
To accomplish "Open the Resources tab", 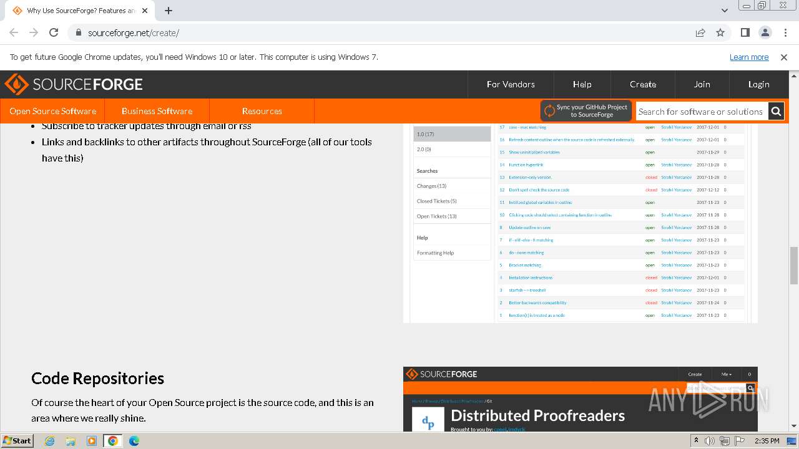I will 262,111.
